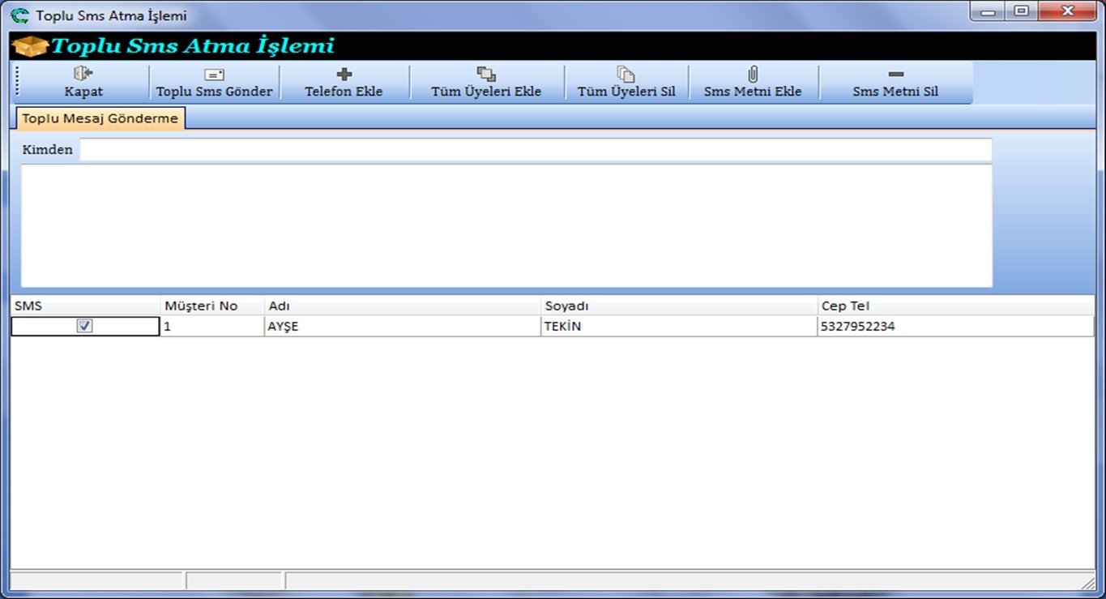Viewport: 1106px width, 599px height.
Task: Click the Toplu Sms Gönder envelope icon
Action: (x=214, y=75)
